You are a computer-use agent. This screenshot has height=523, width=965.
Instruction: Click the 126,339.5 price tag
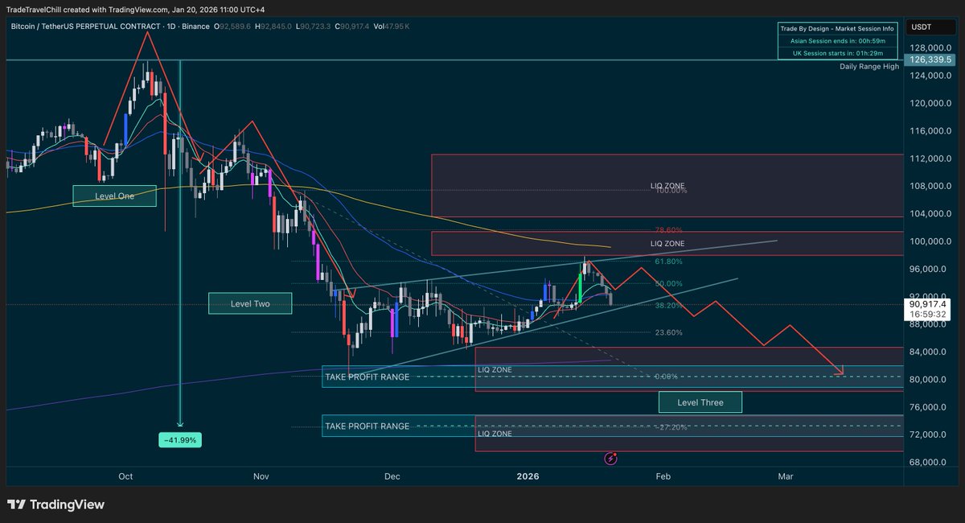click(x=929, y=60)
